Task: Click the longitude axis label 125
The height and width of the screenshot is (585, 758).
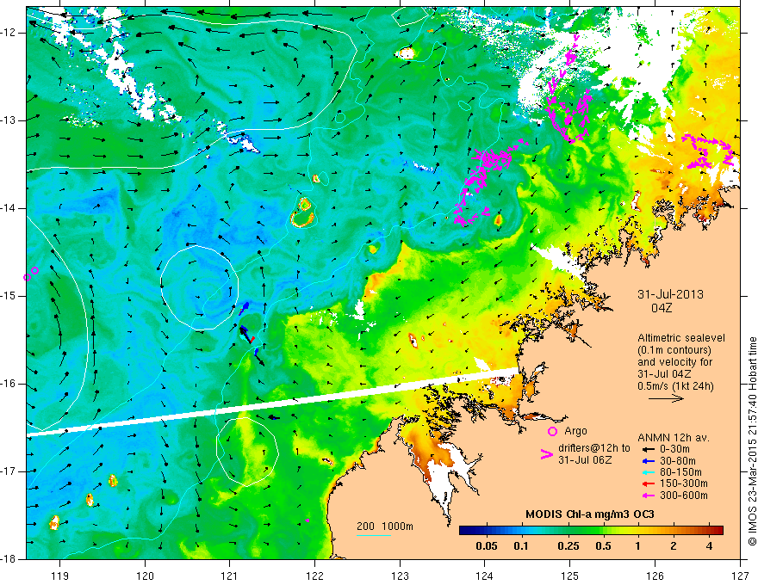Action: (570, 576)
